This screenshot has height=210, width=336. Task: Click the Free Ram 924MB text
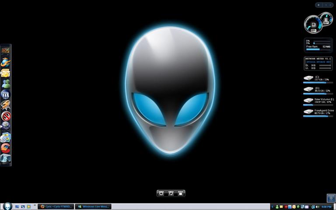[318, 46]
